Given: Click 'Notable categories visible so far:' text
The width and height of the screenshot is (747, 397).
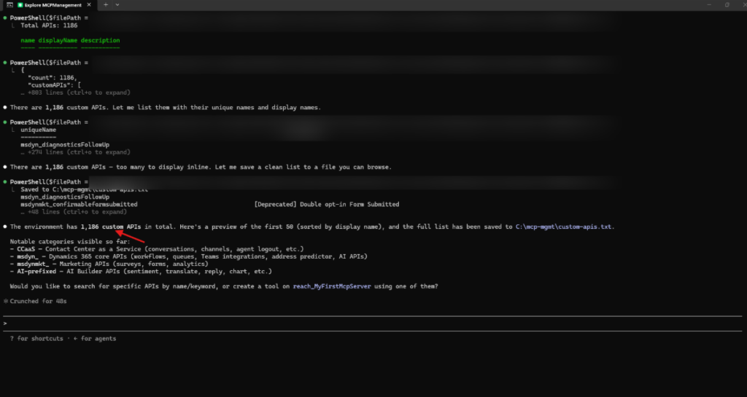Looking at the screenshot, I should click(x=70, y=242).
